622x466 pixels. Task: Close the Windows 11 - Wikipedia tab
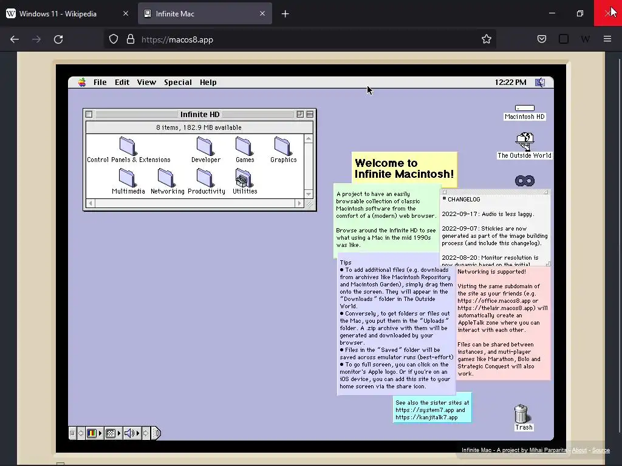[126, 13]
